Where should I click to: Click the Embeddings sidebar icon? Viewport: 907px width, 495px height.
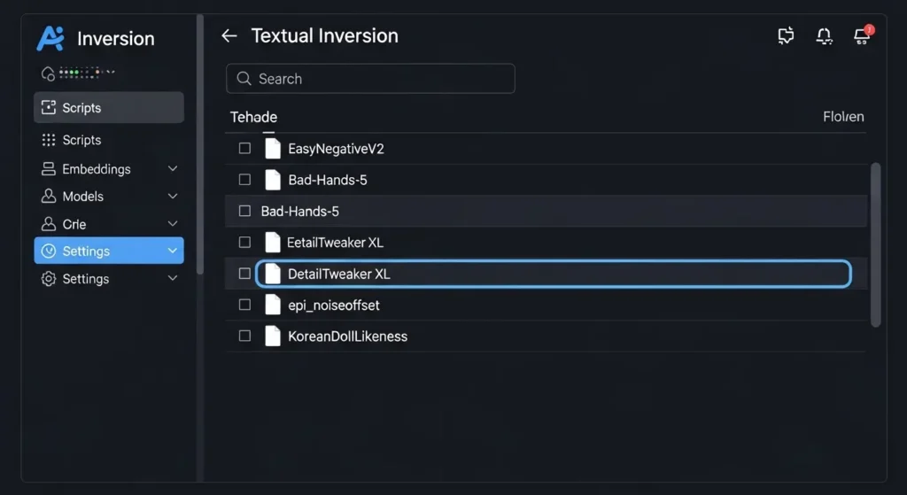pos(49,169)
